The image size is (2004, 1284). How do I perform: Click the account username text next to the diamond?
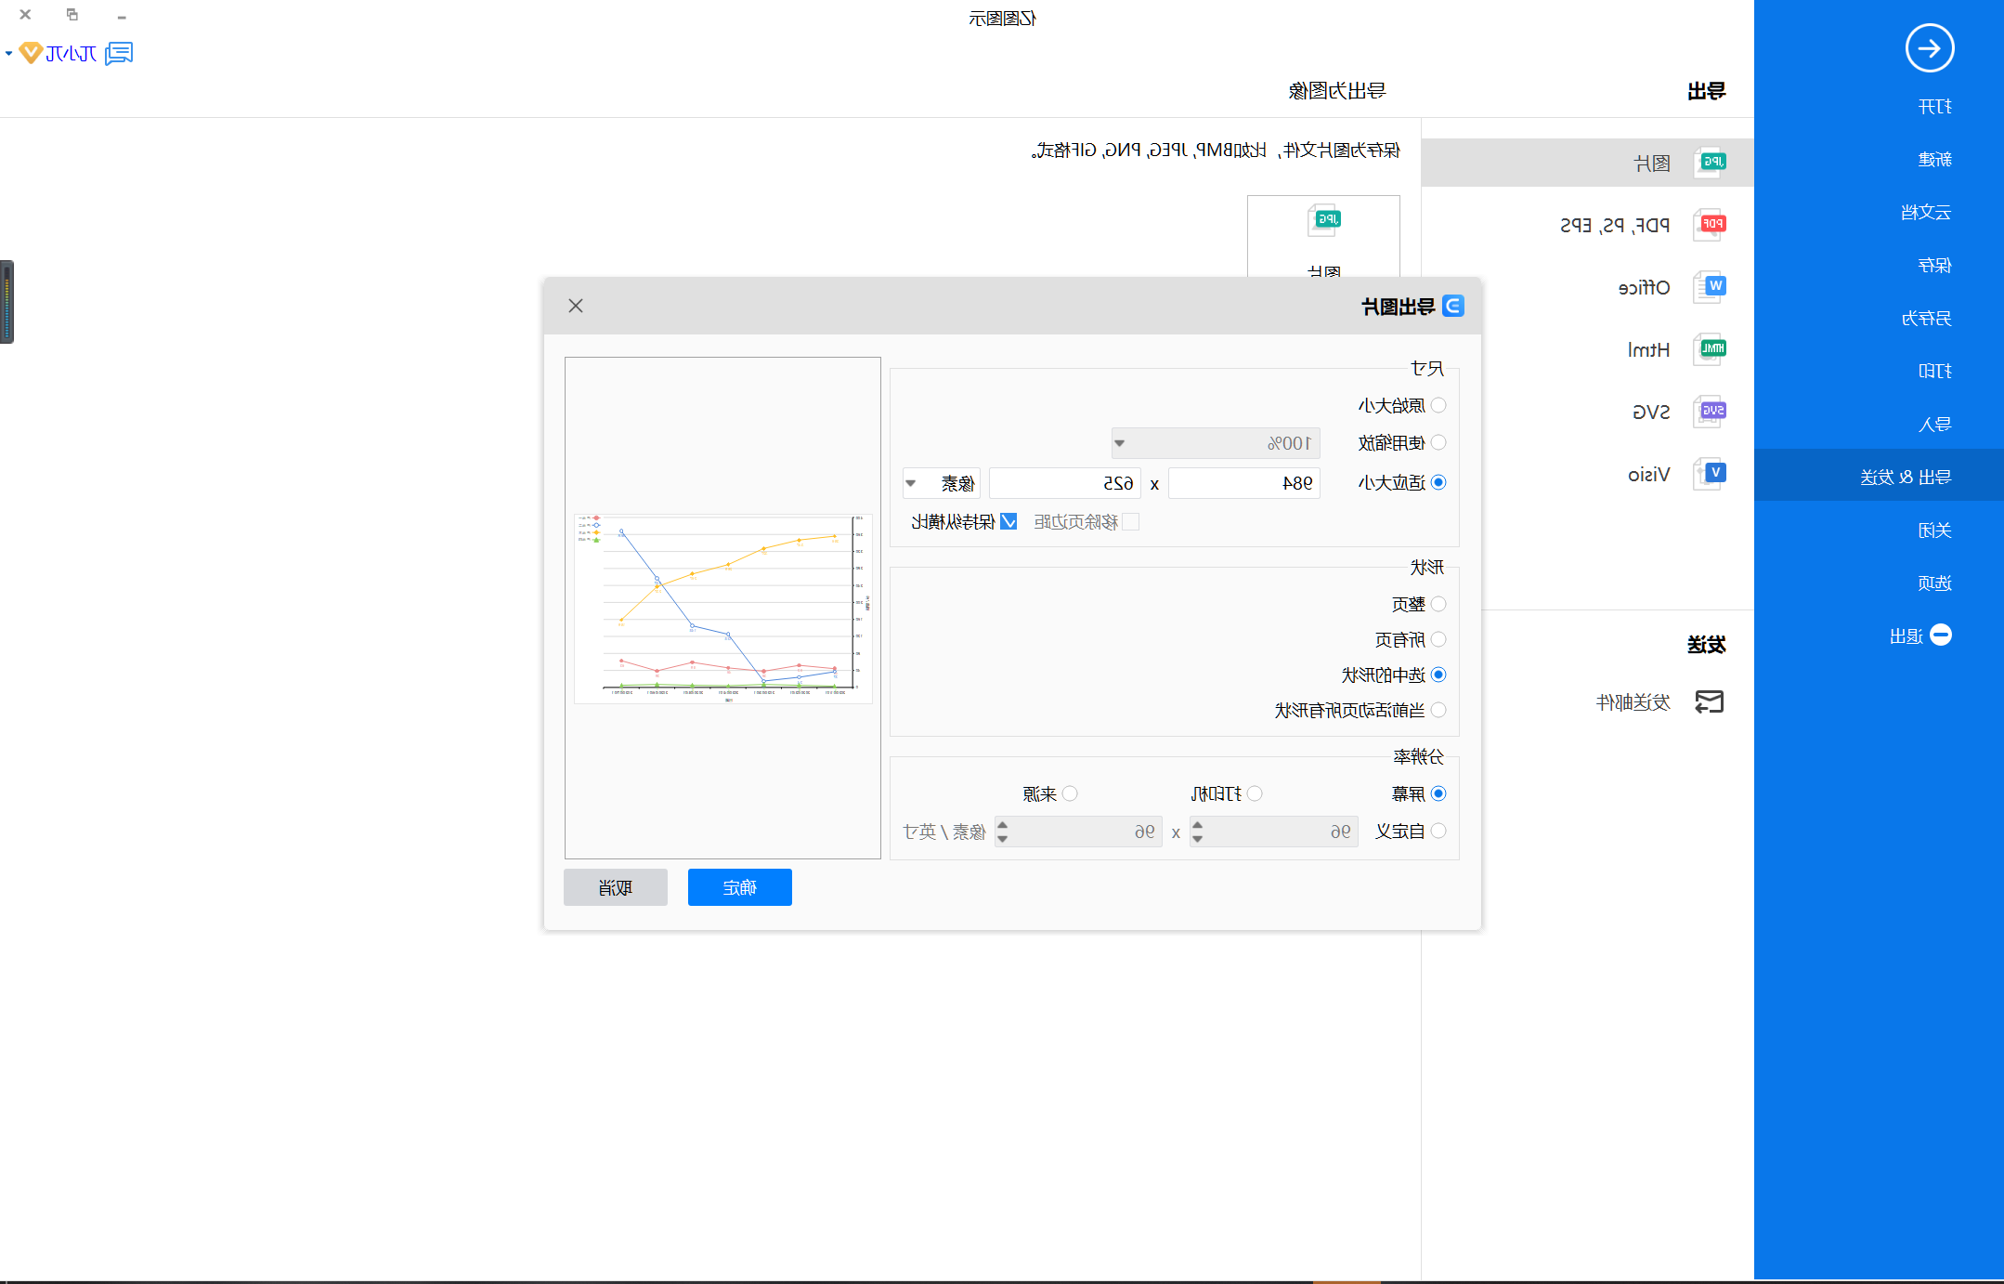72,54
